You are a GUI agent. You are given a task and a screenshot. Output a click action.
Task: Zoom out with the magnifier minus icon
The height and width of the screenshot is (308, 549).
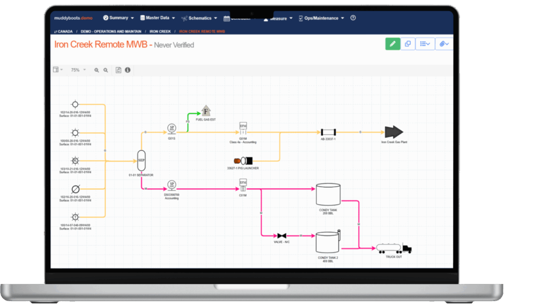(106, 70)
